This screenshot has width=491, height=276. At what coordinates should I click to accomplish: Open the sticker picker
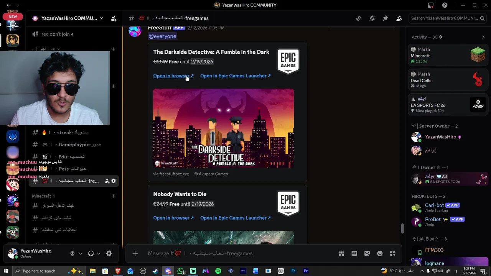click(367, 253)
